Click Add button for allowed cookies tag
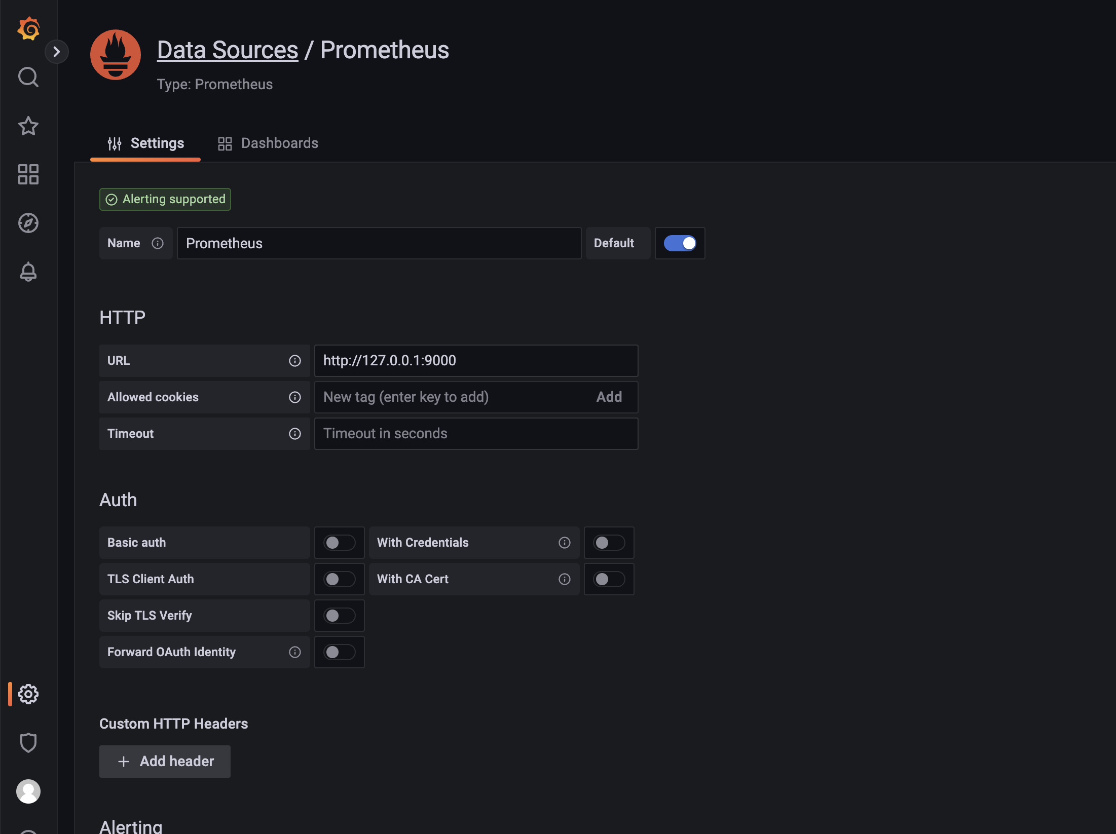 tap(609, 397)
